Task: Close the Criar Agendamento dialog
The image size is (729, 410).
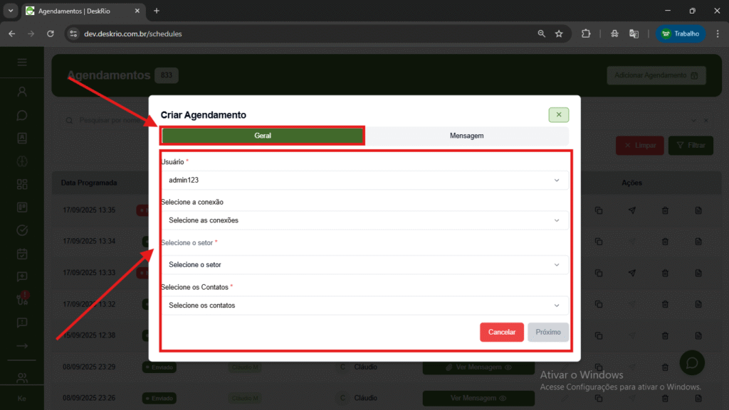Action: 558,114
